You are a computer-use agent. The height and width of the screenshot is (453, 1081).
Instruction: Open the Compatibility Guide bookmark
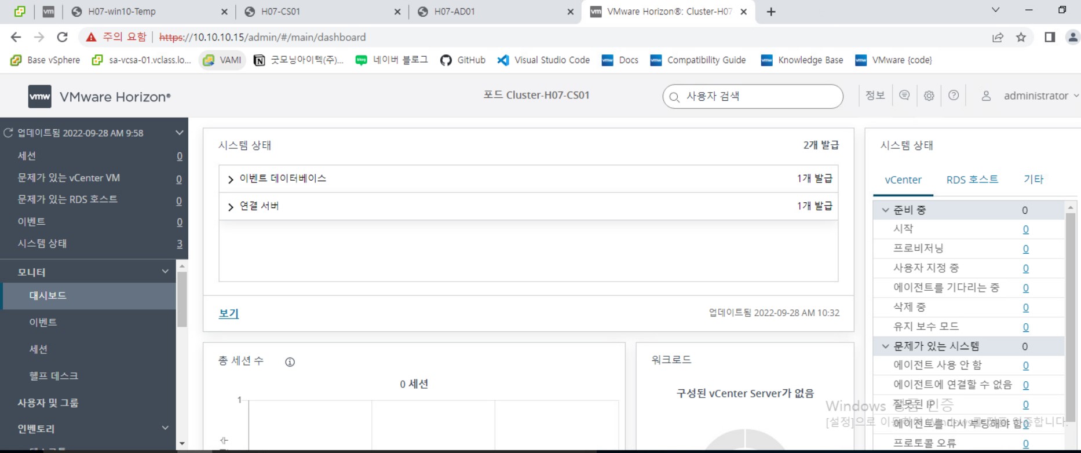(698, 60)
